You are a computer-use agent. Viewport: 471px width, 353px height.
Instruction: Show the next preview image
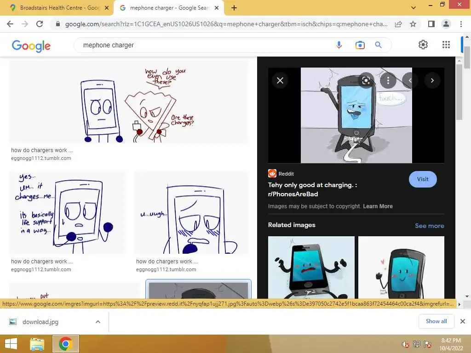point(432,80)
